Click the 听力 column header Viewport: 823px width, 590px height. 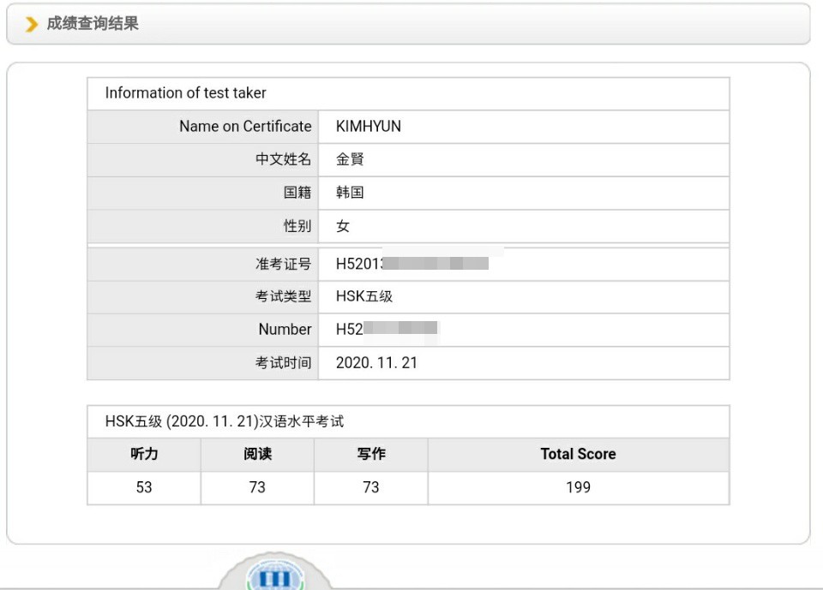(144, 454)
